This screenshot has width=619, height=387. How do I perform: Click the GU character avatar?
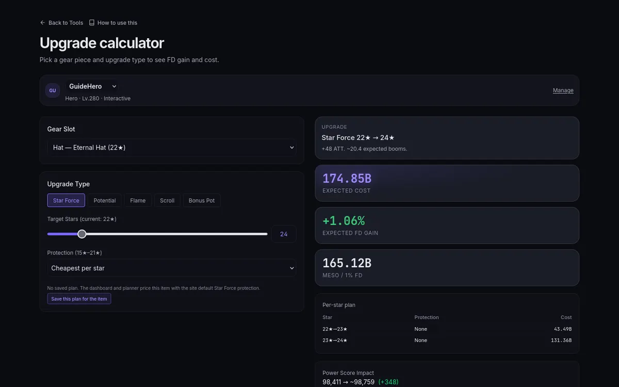(x=53, y=90)
